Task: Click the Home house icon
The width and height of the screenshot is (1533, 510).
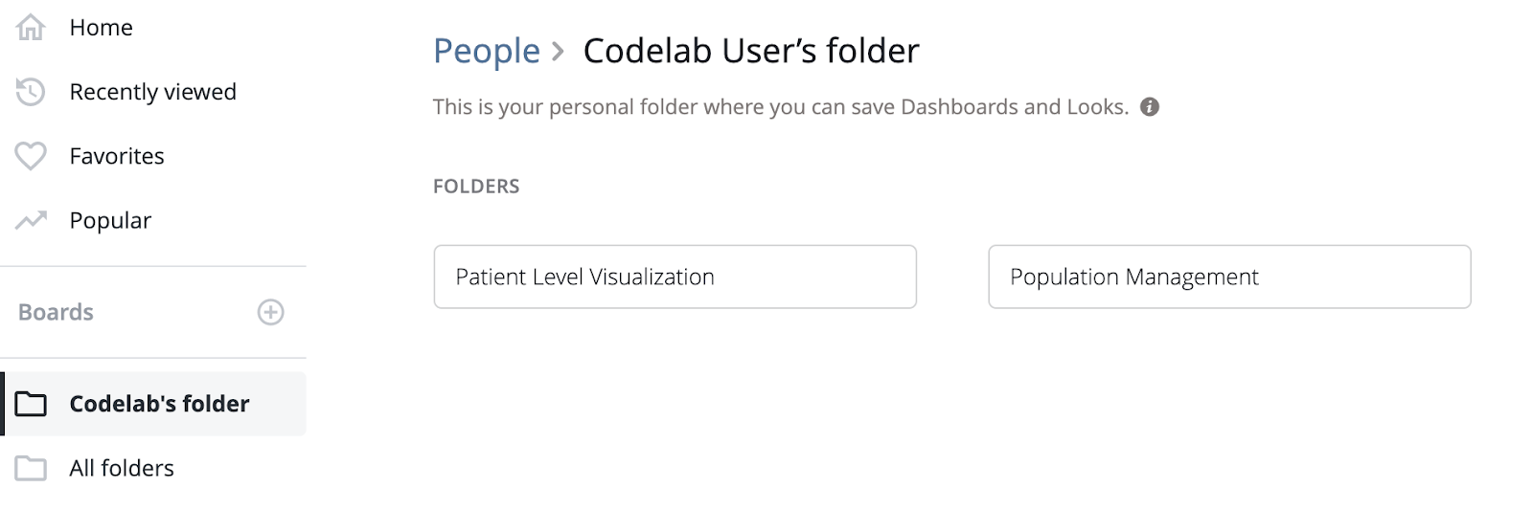Action: [31, 28]
